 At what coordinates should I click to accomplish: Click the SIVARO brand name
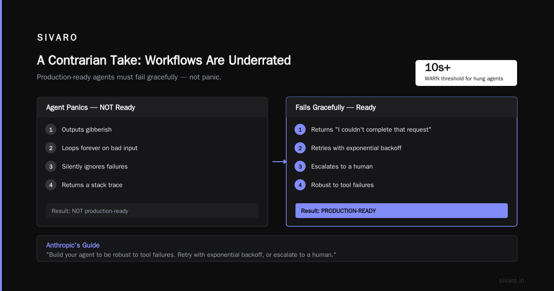[x=57, y=38]
